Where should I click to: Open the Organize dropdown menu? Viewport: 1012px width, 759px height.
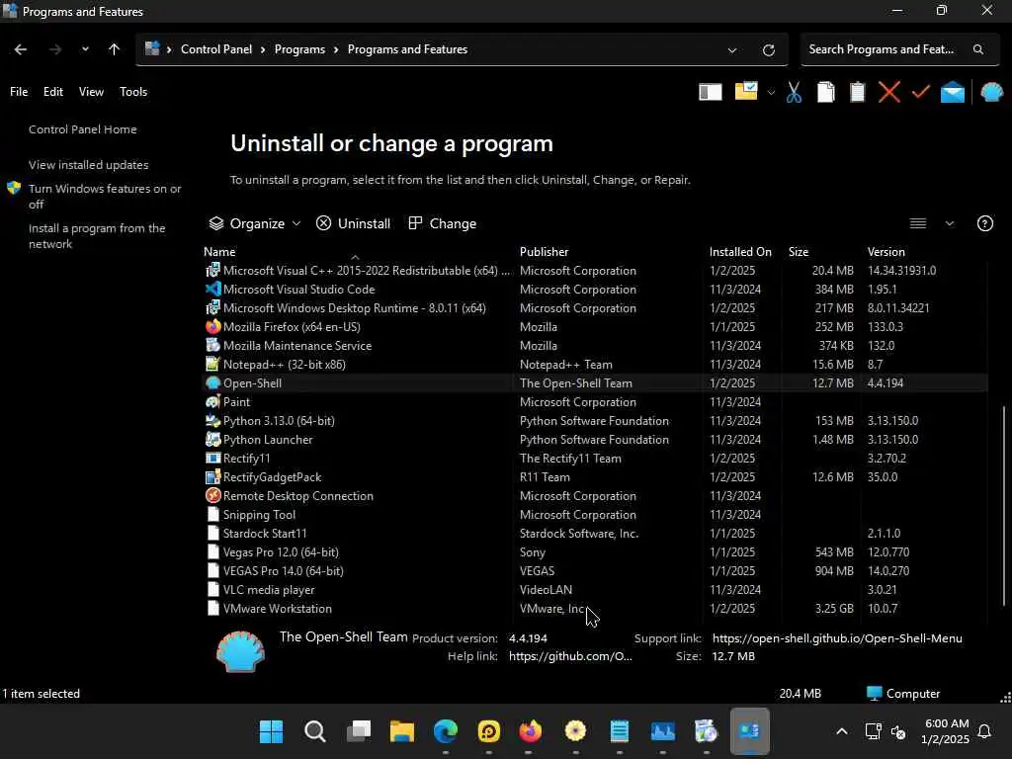pyautogui.click(x=255, y=223)
